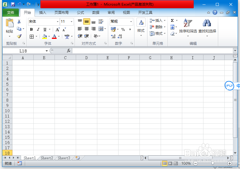Decrease font size with the smaller A

64,29
